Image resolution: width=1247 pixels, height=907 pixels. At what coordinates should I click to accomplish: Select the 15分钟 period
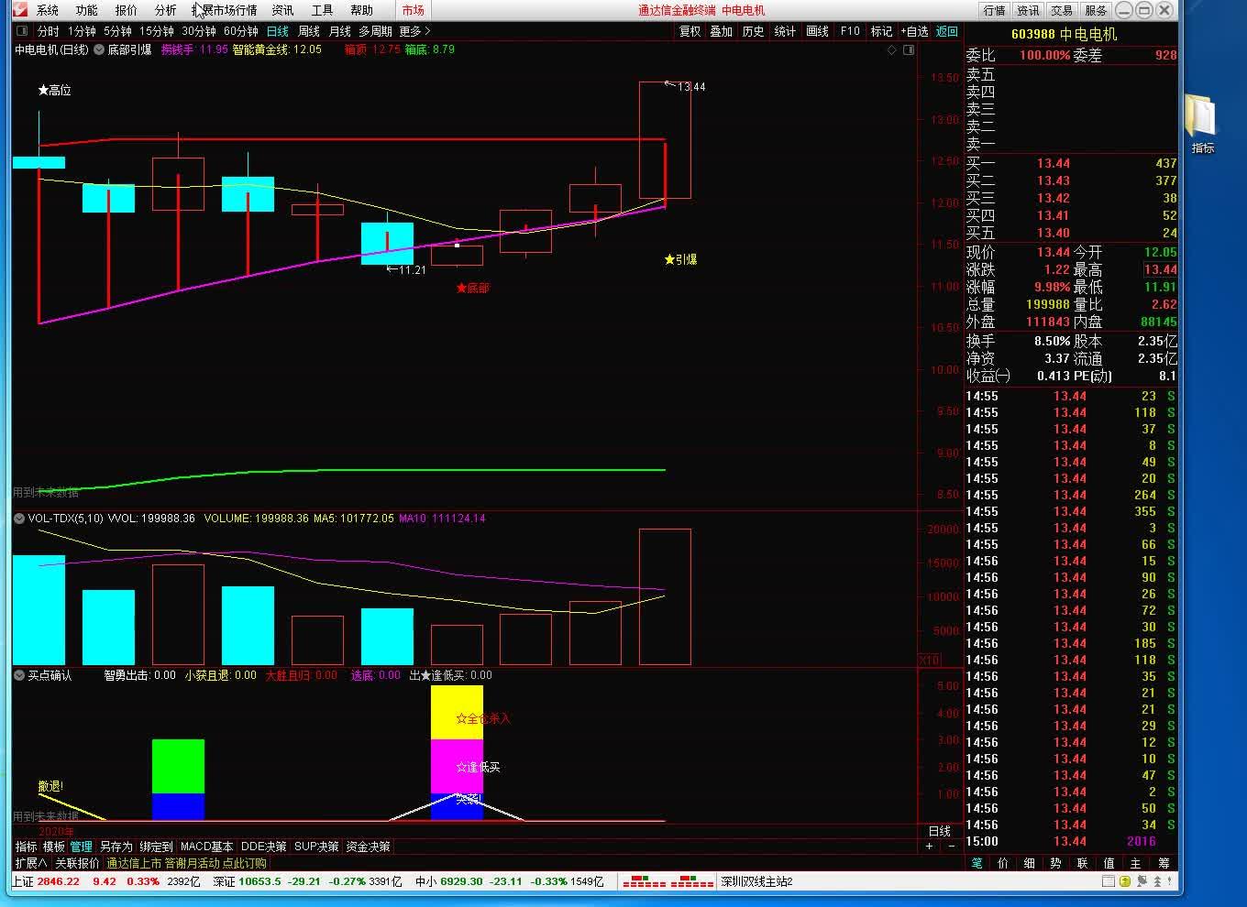157,31
